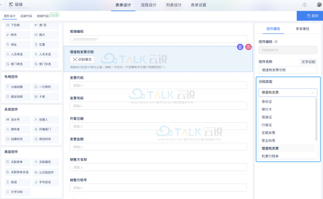Viewport: 323px width, 199px height.
Task: Add the 人员单选 control
Action: coord(18,54)
